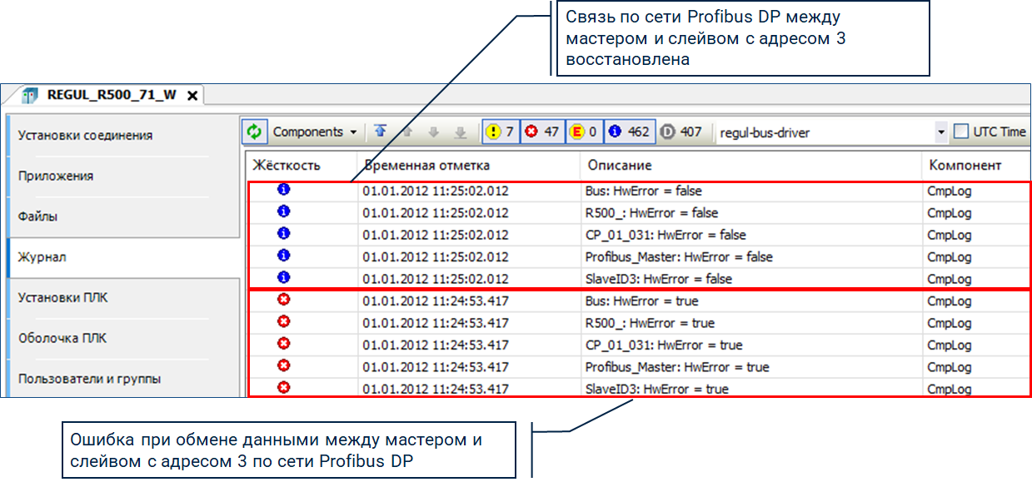Click the error icon in SlaveID3 HwError true row
The image size is (1032, 482).
tap(283, 387)
